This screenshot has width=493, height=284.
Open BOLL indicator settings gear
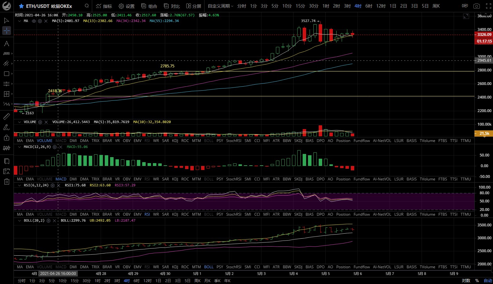click(48, 221)
